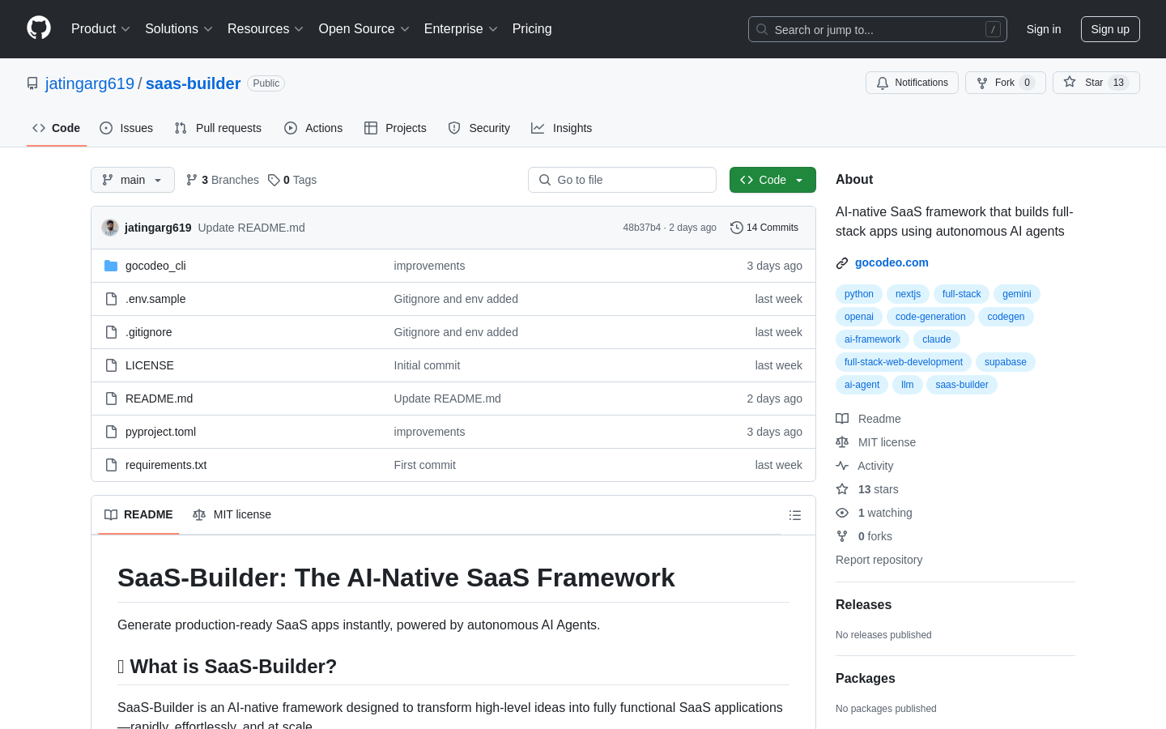Expand the Solutions menu
Viewport: 1166px width, 729px height.
pos(179,28)
